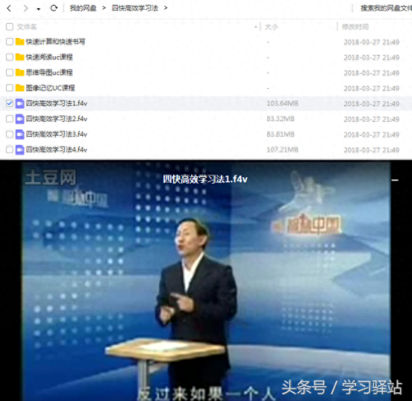
Task: Select file name 四快高效学习法2.f4v
Action: (x=57, y=119)
